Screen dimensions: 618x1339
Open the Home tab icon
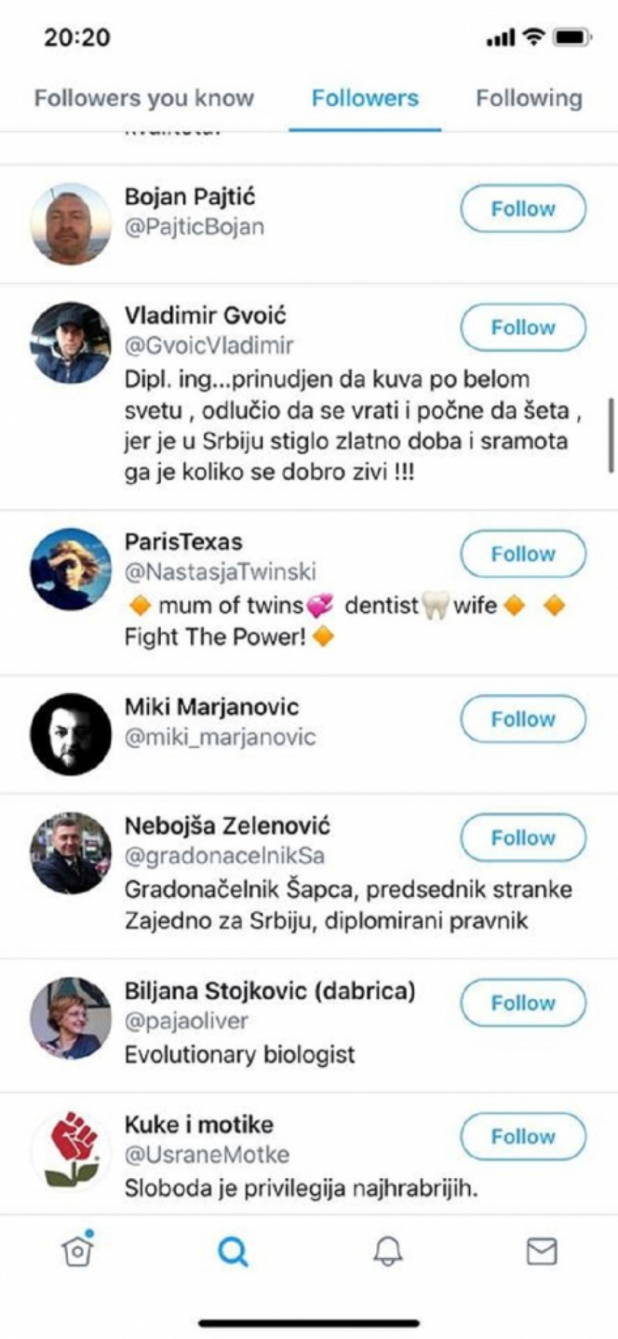point(78,1250)
